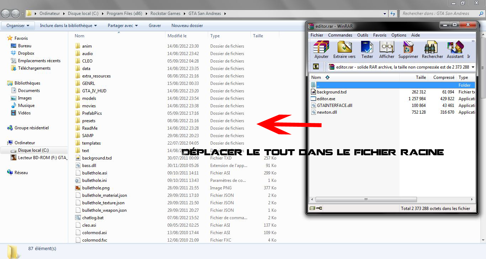This screenshot has height=259, width=486.
Task: Select the GTA_IV_HUD folder name
Action: (x=94, y=91)
